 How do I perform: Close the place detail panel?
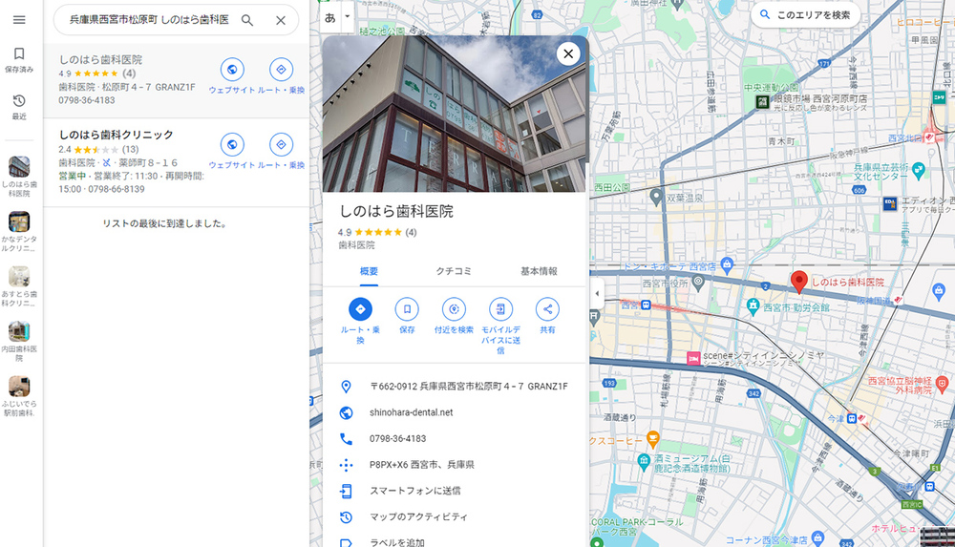568,53
